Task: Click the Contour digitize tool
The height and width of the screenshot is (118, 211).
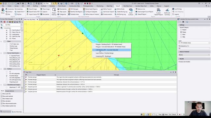Action: (9, 12)
